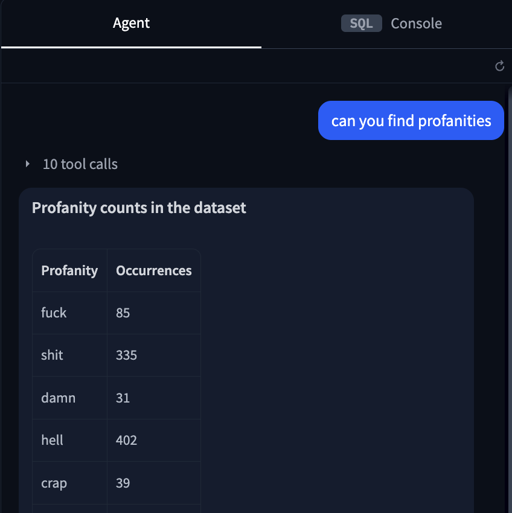This screenshot has width=512, height=513.
Task: Select the "damn" table cell
Action: [x=58, y=398]
